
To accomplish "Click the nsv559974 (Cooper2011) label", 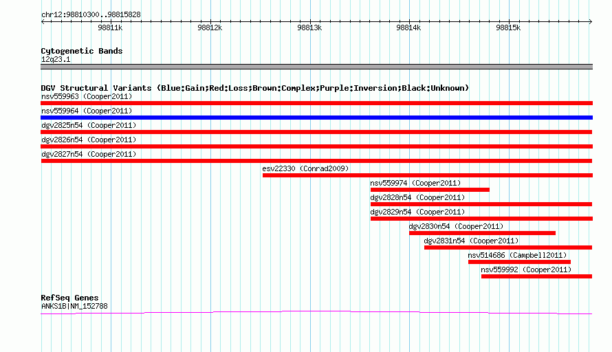I will [415, 183].
